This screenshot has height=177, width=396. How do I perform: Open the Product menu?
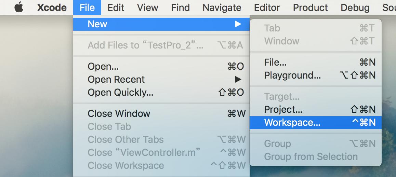(x=311, y=8)
